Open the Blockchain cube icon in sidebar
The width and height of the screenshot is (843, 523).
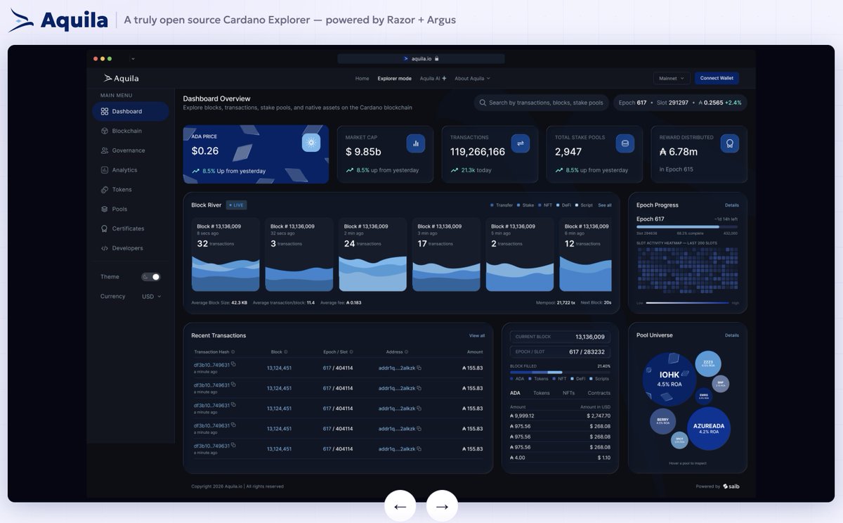click(x=104, y=131)
